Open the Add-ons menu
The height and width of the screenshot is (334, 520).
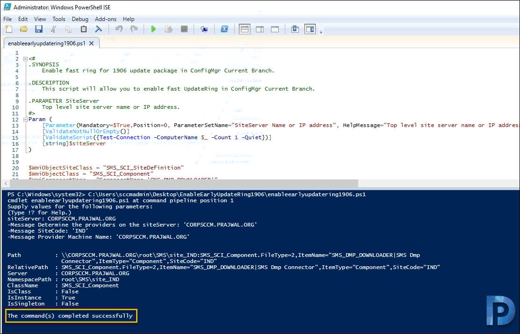click(x=106, y=19)
